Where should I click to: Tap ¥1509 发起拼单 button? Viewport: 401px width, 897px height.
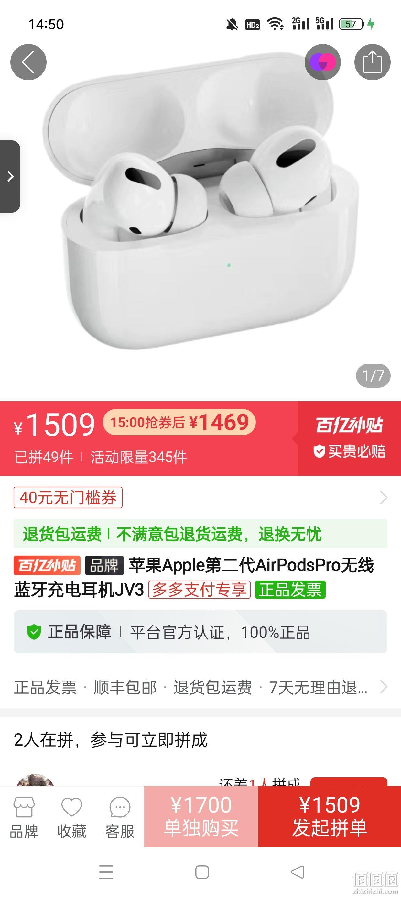[x=330, y=816]
